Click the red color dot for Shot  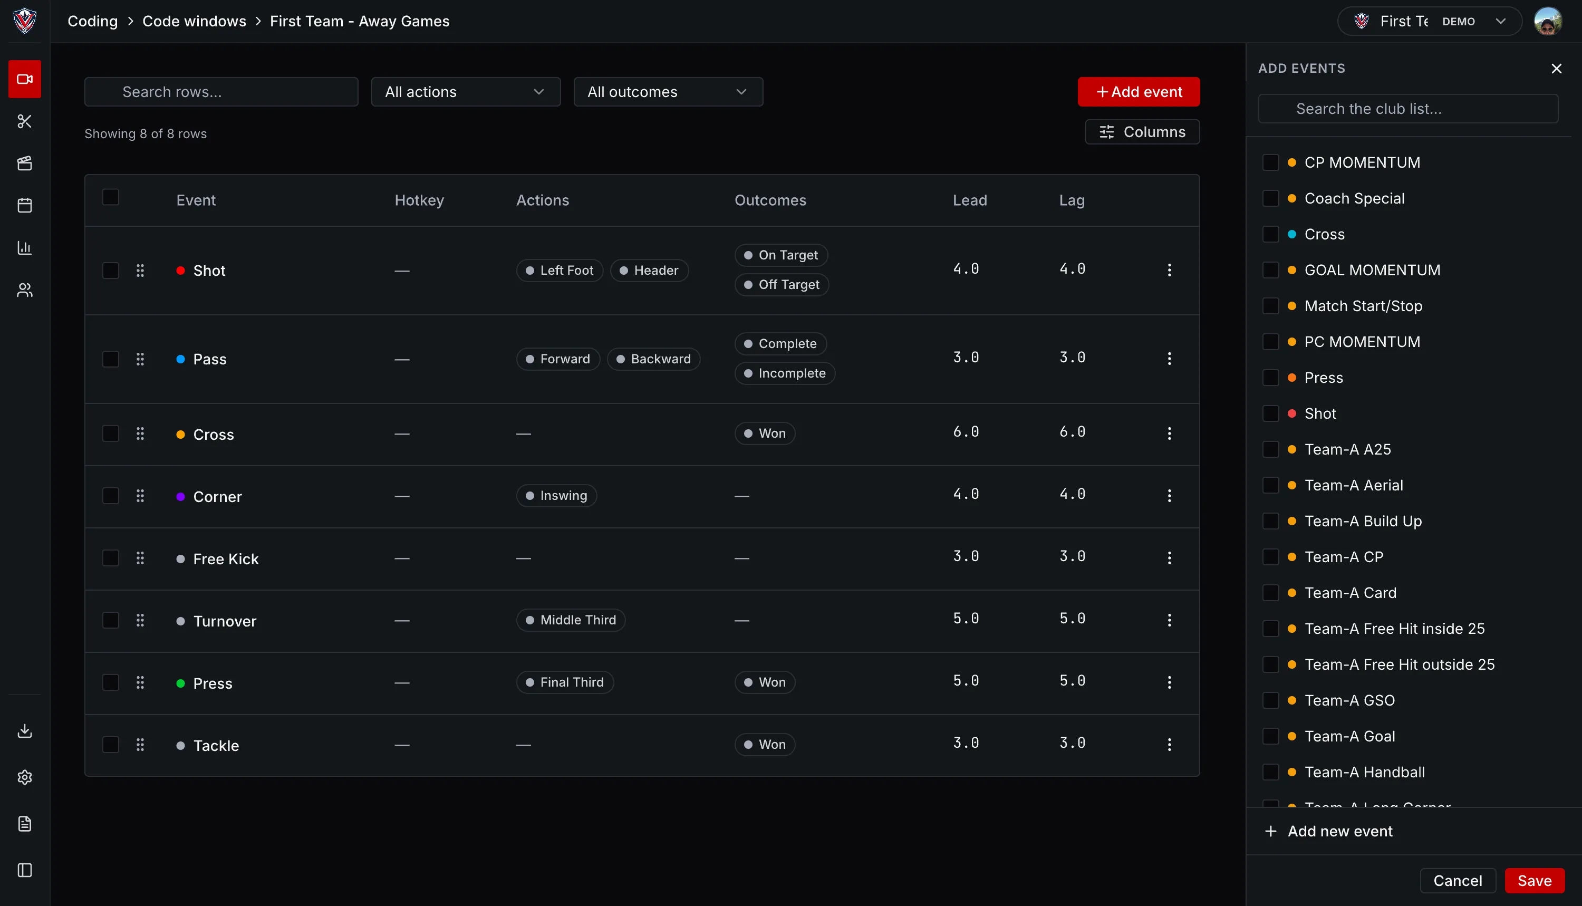pos(180,271)
